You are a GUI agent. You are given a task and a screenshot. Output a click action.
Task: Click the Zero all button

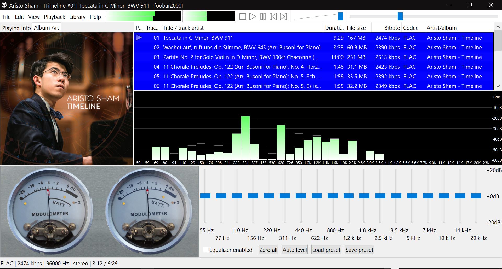pos(268,250)
